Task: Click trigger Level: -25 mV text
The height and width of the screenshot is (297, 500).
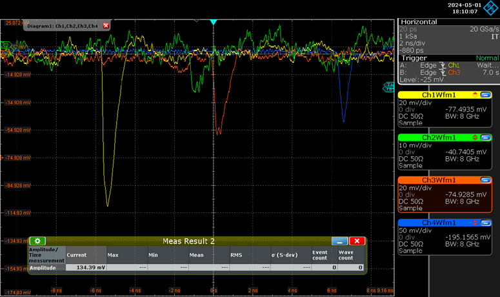Action: coord(421,80)
